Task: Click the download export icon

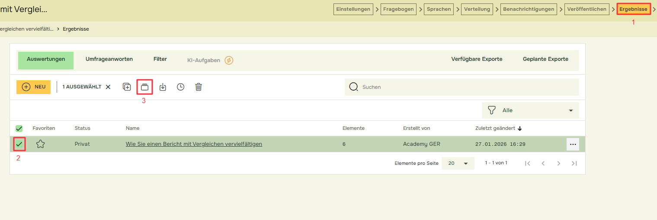Action: point(163,87)
